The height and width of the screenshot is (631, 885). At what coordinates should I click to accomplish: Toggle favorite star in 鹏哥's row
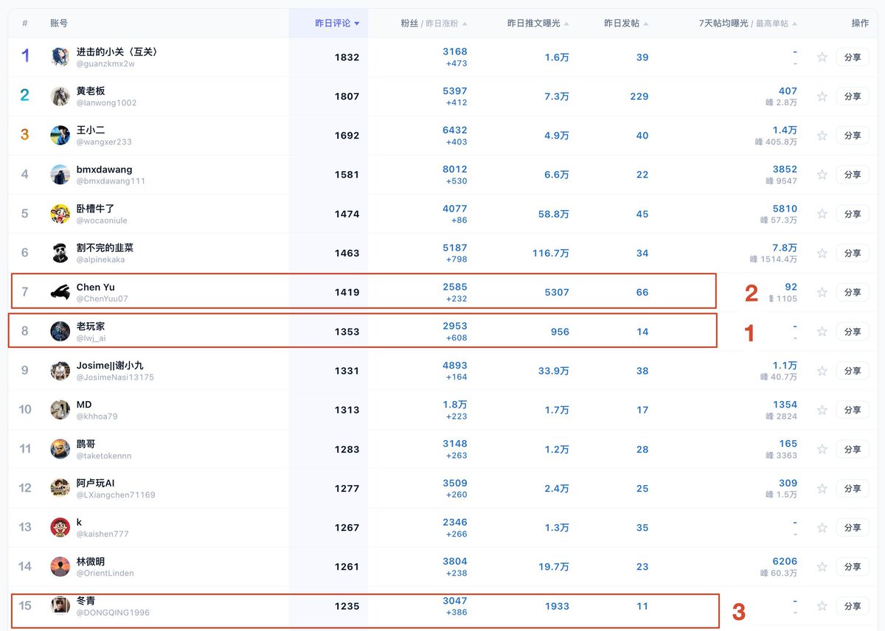coord(822,449)
